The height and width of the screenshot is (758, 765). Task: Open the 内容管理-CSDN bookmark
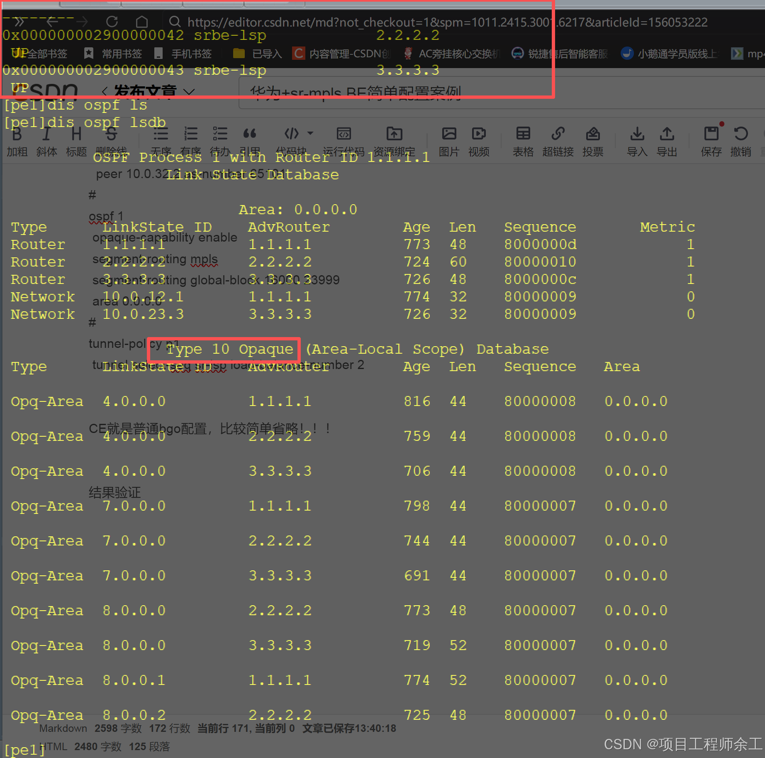tap(341, 54)
